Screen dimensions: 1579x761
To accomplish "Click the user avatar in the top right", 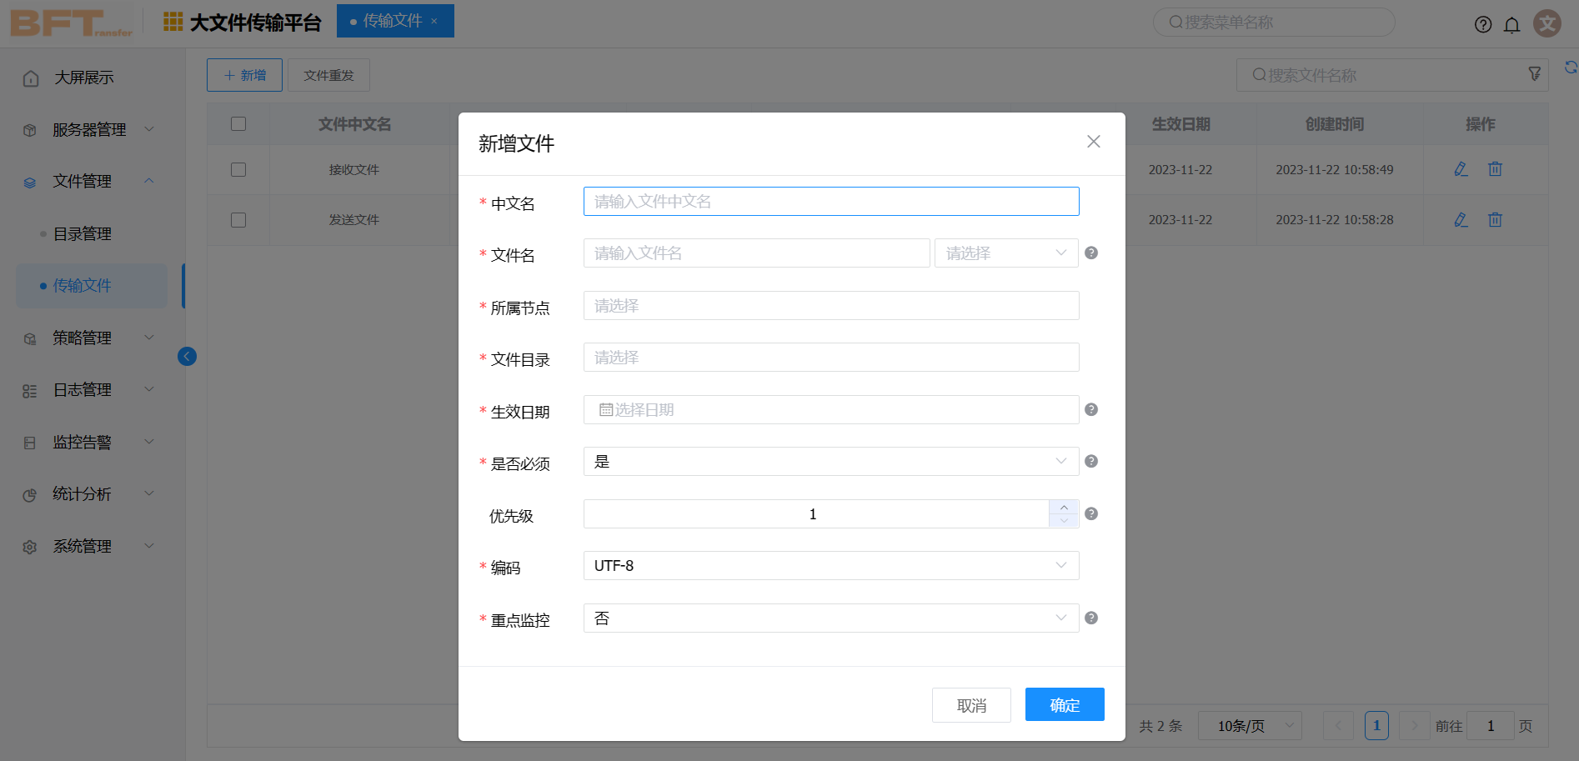I will 1547,23.
